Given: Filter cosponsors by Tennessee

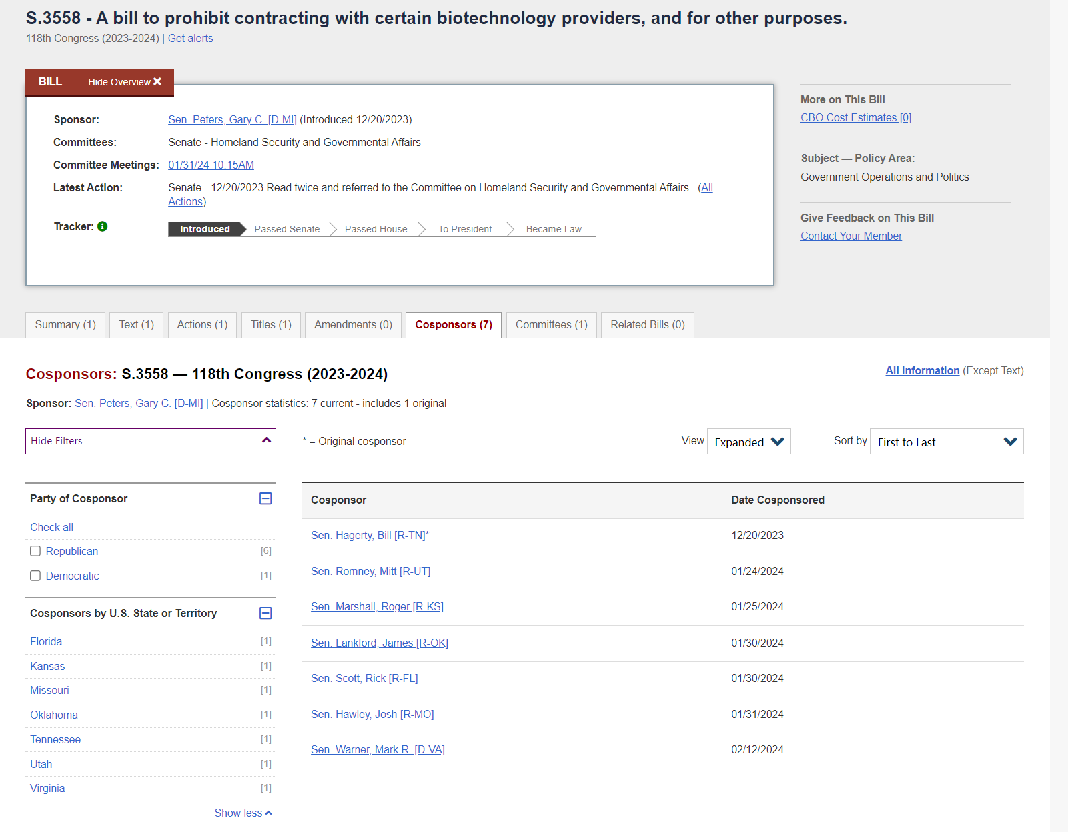Looking at the screenshot, I should point(55,739).
